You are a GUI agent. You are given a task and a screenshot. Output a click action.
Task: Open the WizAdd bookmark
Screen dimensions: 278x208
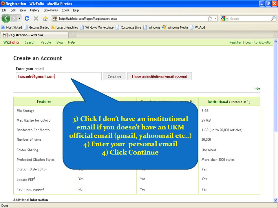[x=197, y=27]
